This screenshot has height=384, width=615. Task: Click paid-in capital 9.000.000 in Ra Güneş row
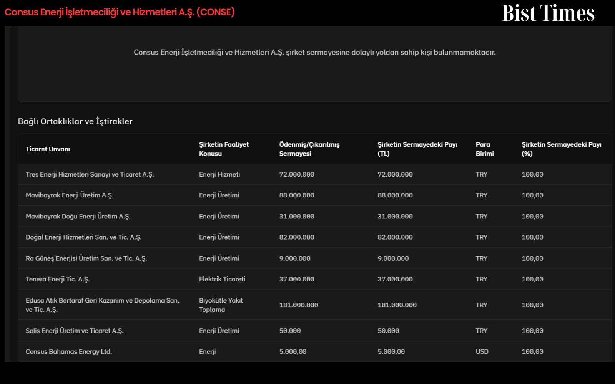(295, 258)
